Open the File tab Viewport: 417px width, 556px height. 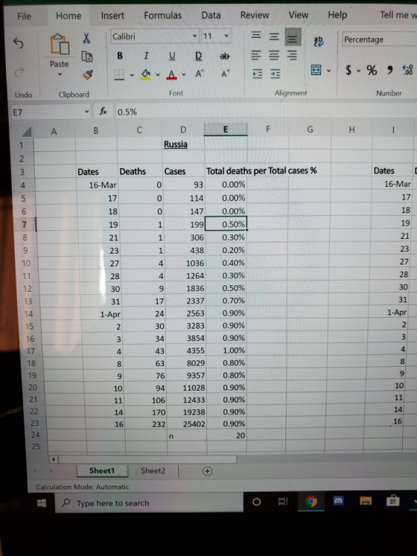(24, 16)
